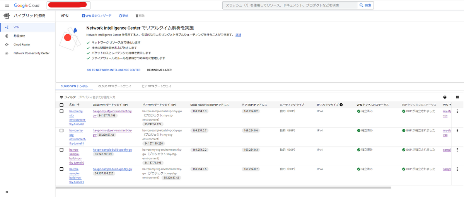Switch to CLOUD VPN トンネル tab
This screenshot has width=464, height=197.
point(74,86)
